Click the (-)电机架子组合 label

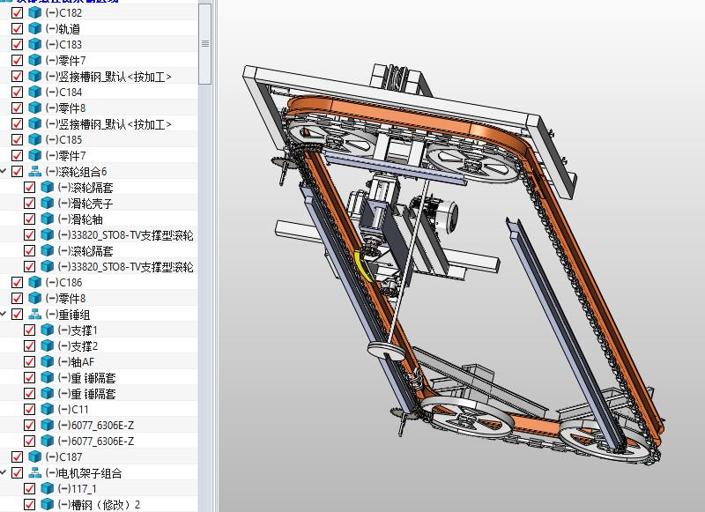[84, 473]
